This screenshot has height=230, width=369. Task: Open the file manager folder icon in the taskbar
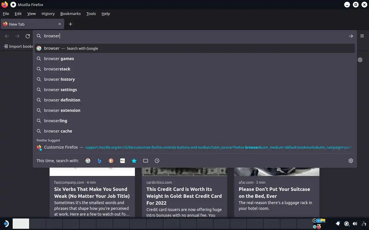[323, 221]
